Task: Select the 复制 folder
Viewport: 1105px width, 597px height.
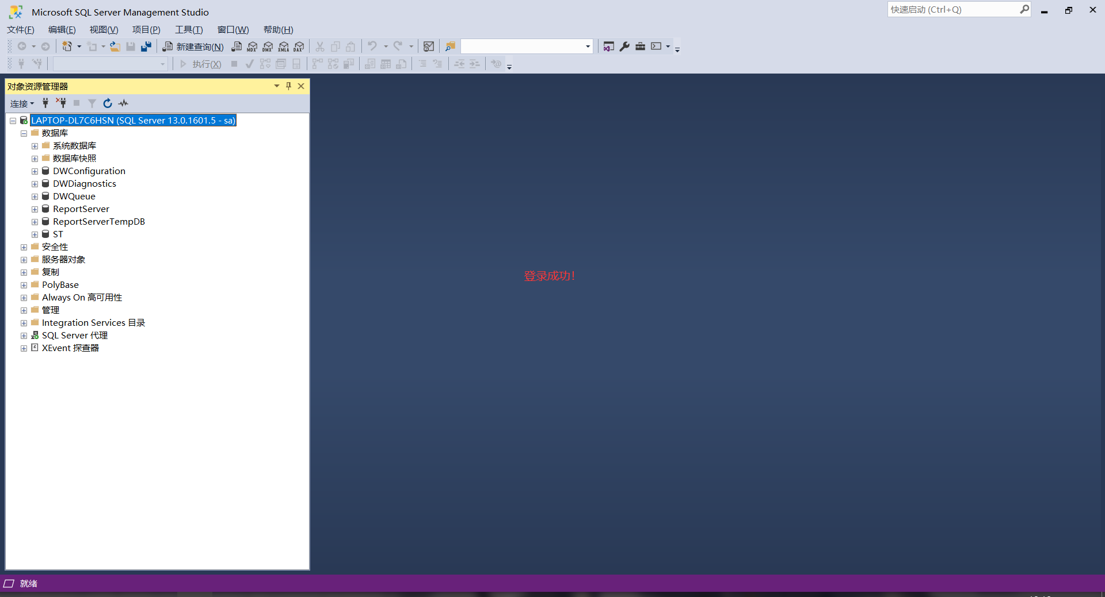Action: click(x=50, y=272)
